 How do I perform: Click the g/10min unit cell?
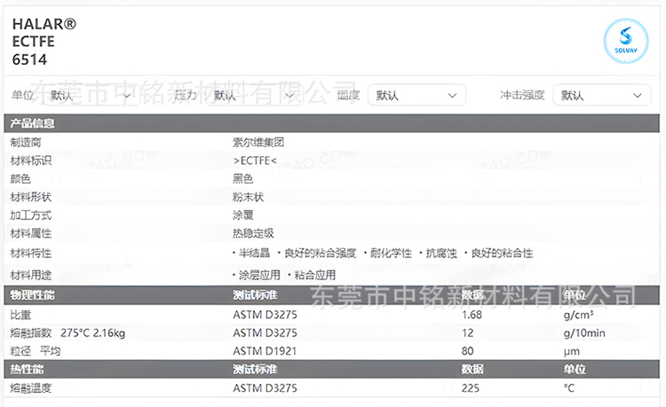pos(584,333)
